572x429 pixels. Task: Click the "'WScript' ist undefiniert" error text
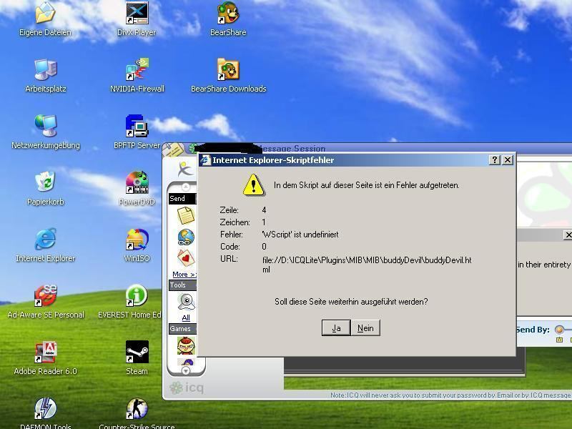tap(300, 235)
